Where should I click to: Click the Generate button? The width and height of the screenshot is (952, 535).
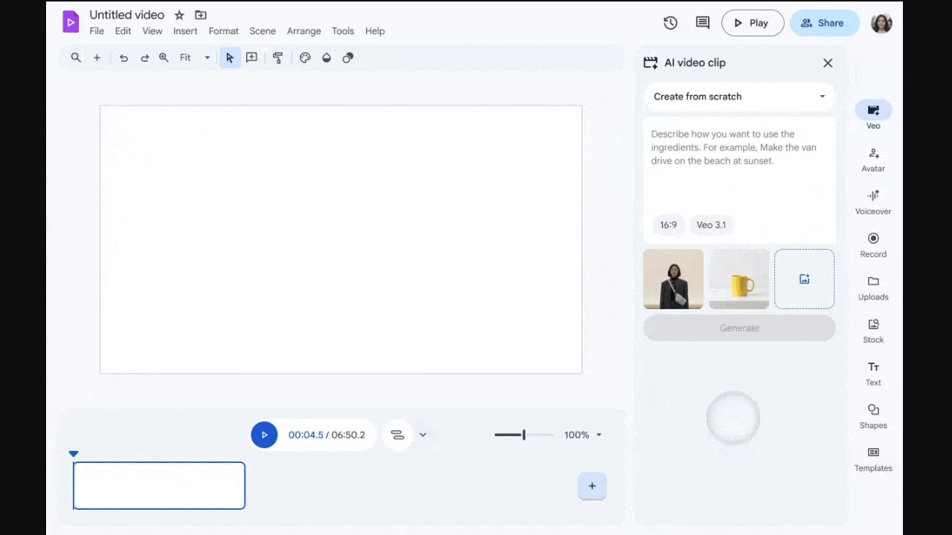tap(739, 328)
